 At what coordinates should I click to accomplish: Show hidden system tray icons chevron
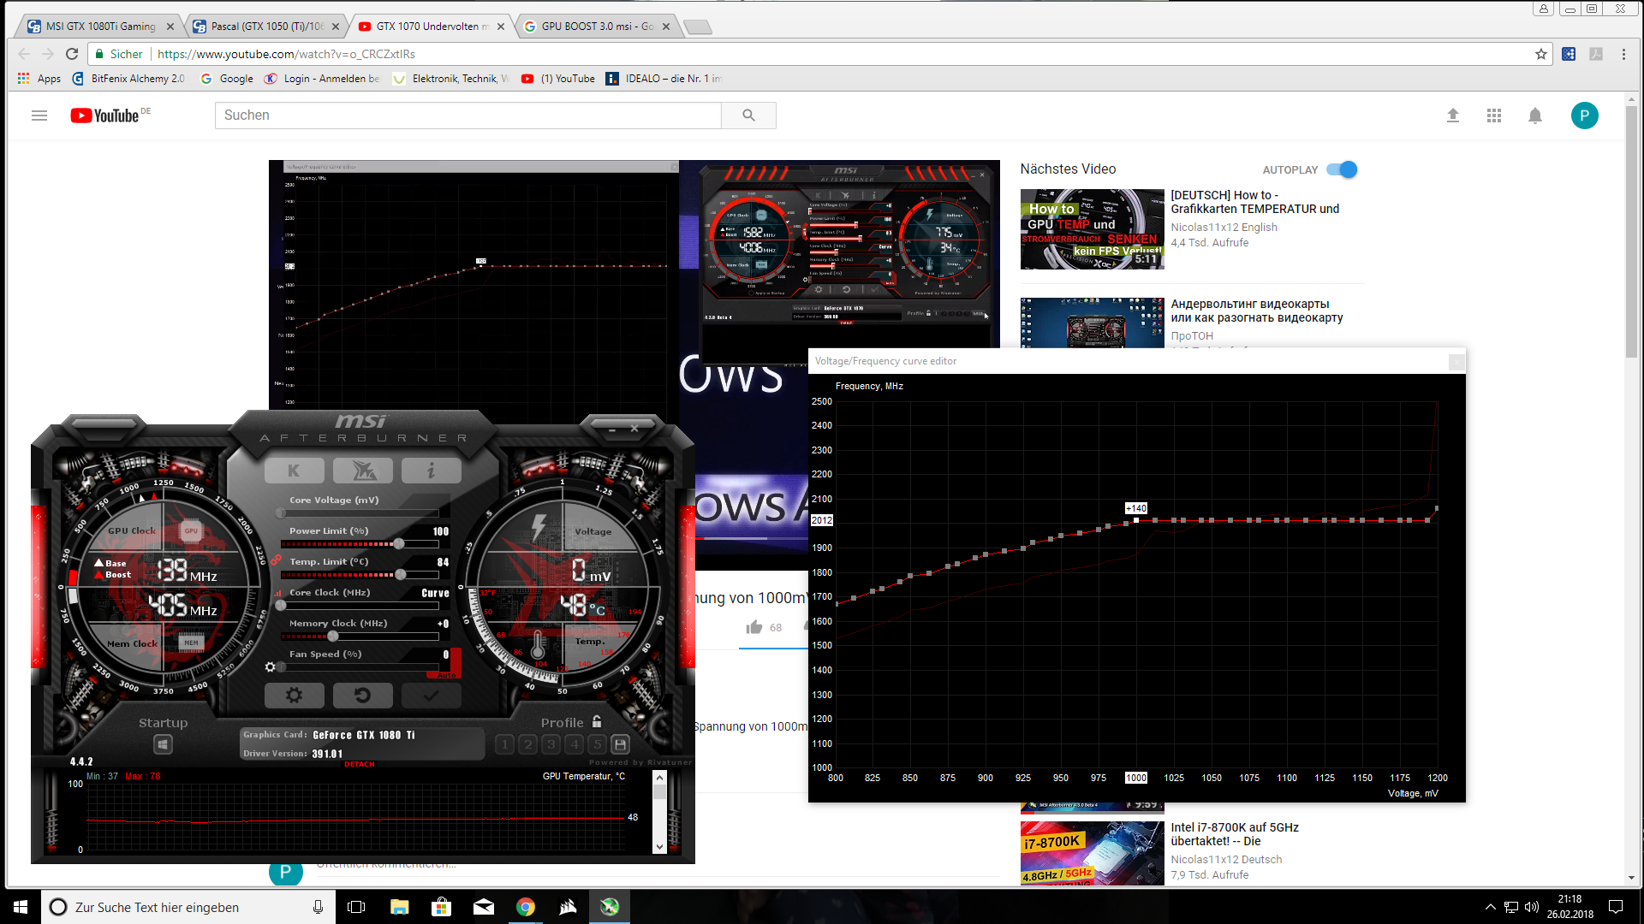pos(1490,907)
